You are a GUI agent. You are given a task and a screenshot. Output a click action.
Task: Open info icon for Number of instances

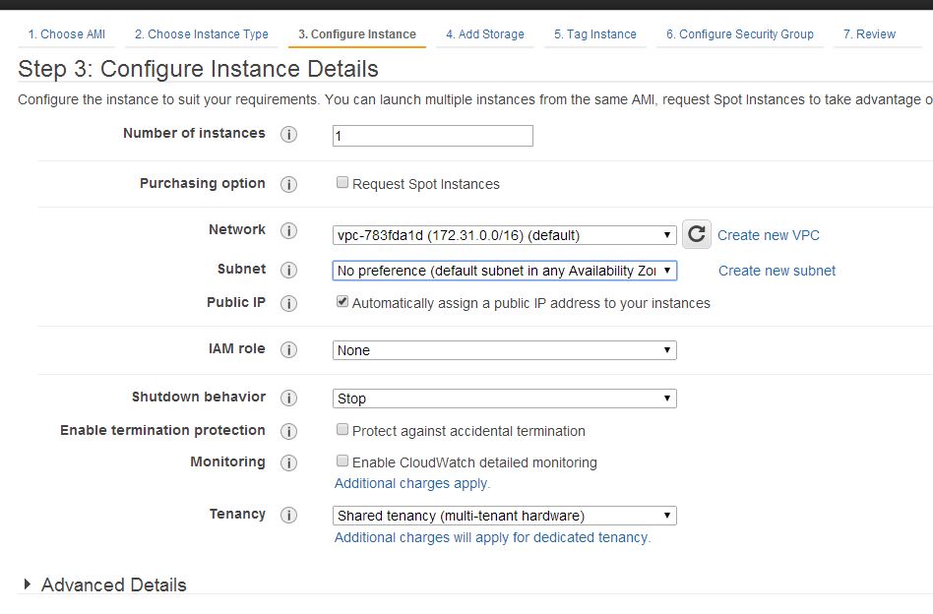tap(288, 135)
